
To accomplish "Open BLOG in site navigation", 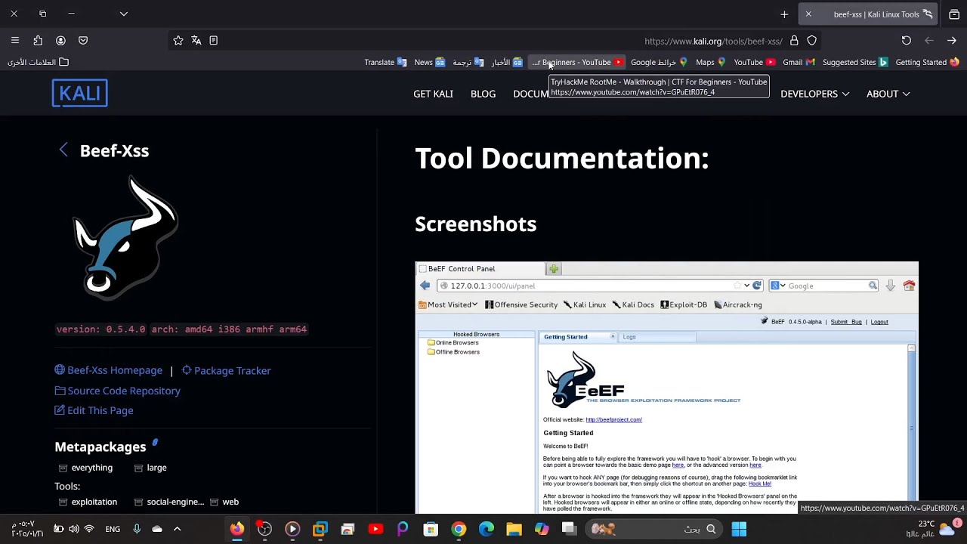I will point(483,94).
